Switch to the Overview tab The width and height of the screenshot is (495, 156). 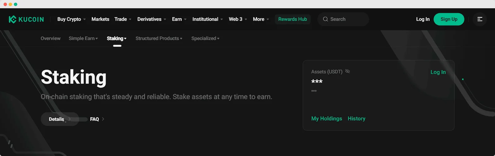pyautogui.click(x=50, y=39)
